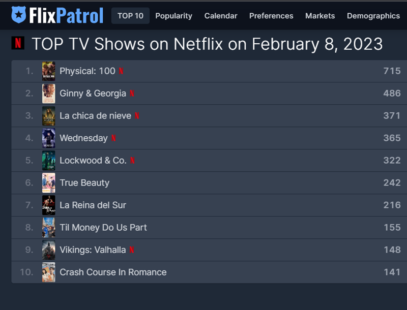Click the Netflix icon beside page title
Viewport: 407px width, 310px height.
(x=18, y=43)
